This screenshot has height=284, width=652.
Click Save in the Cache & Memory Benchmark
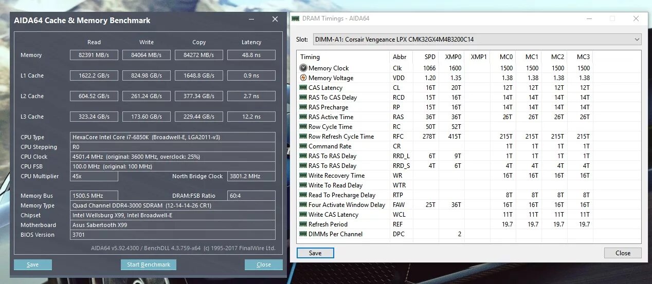pyautogui.click(x=33, y=264)
